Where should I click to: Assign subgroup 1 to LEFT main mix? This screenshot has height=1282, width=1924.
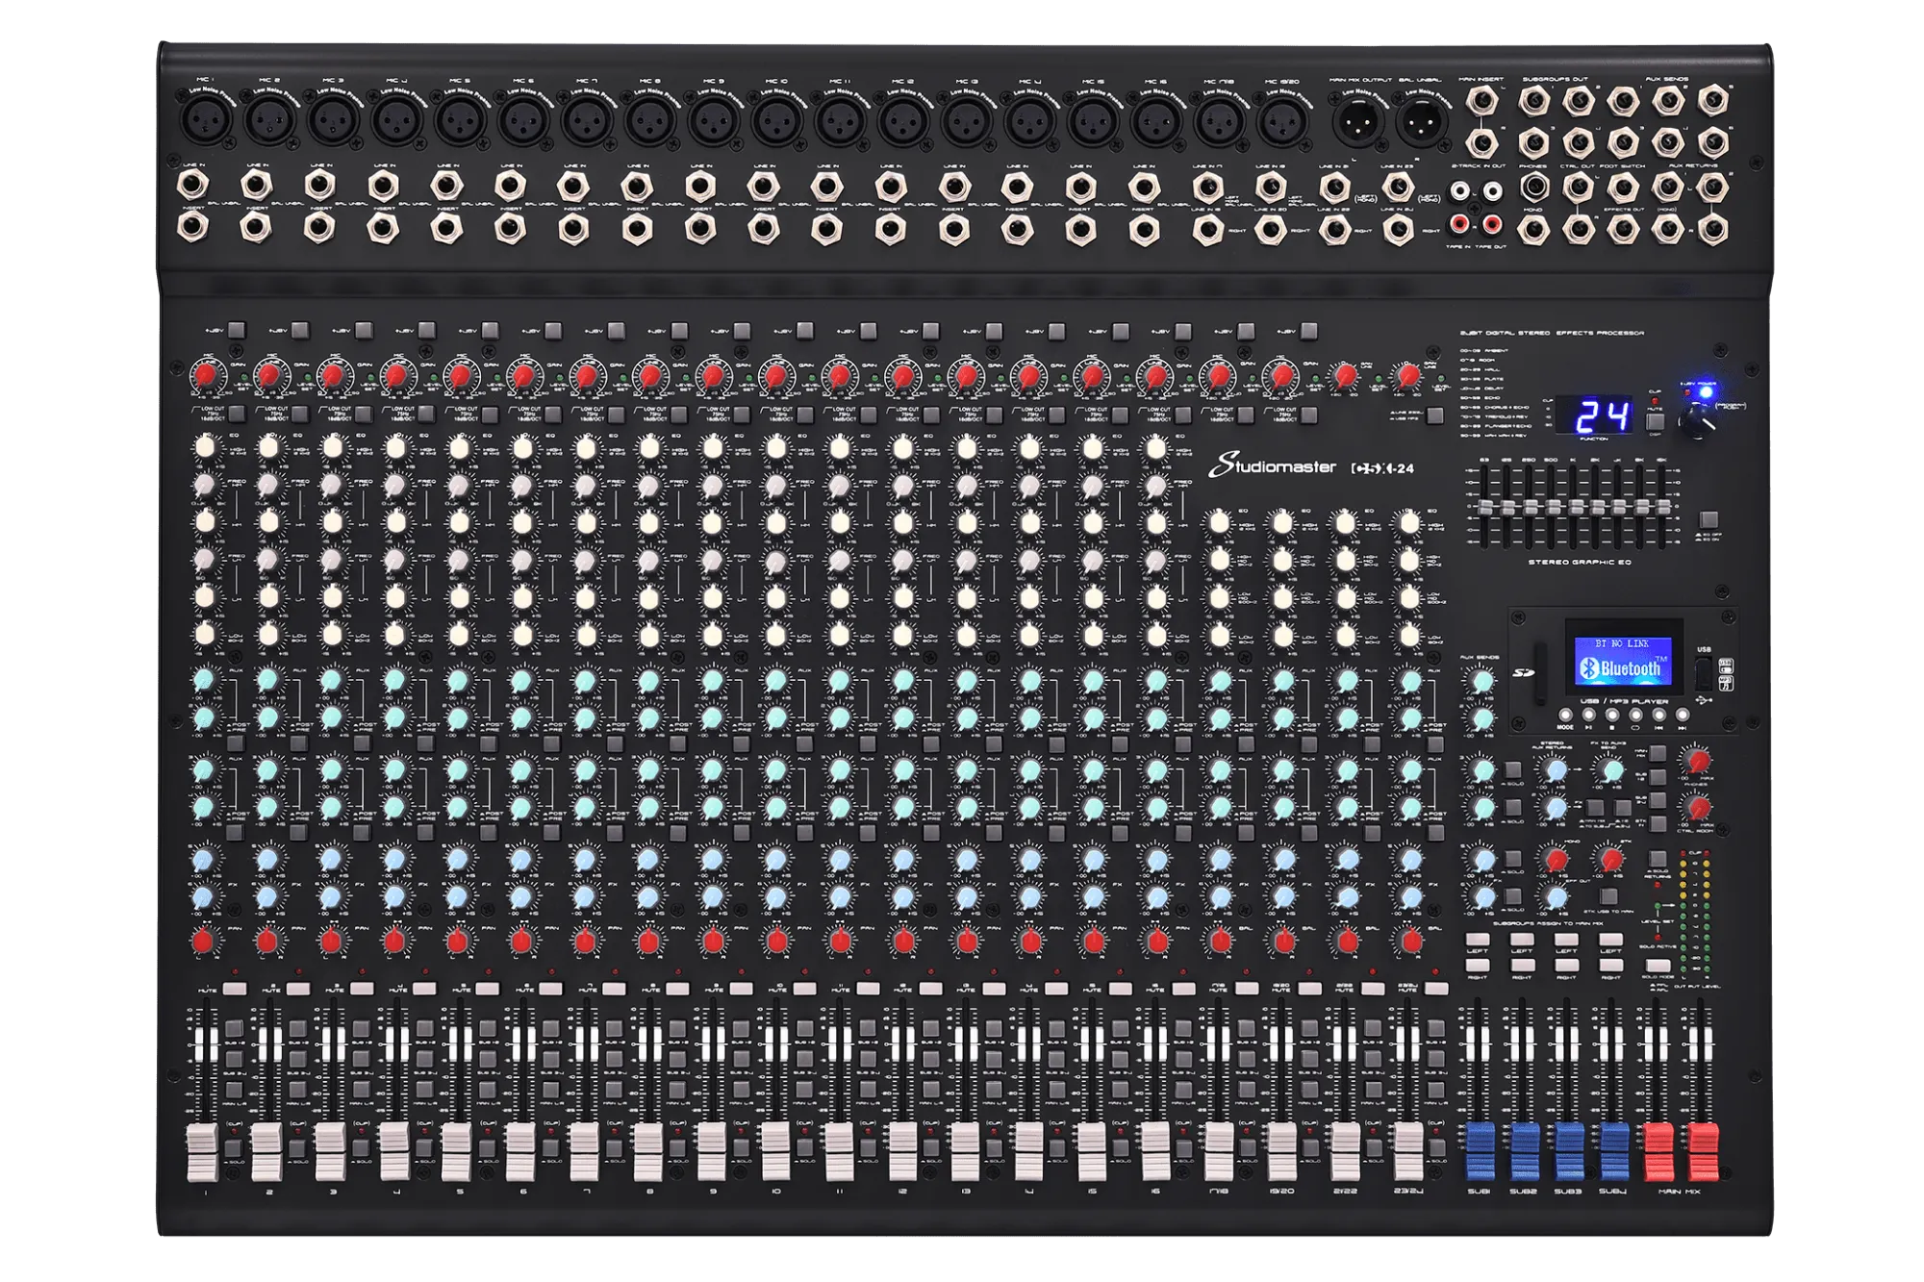pyautogui.click(x=1479, y=939)
